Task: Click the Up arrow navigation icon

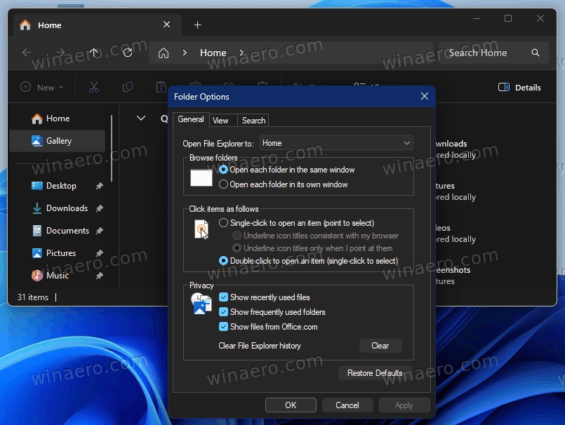Action: coord(94,53)
